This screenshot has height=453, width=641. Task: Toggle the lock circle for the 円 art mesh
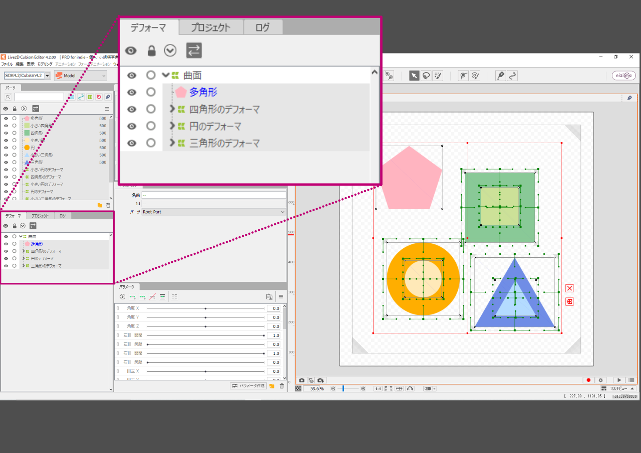[14, 148]
